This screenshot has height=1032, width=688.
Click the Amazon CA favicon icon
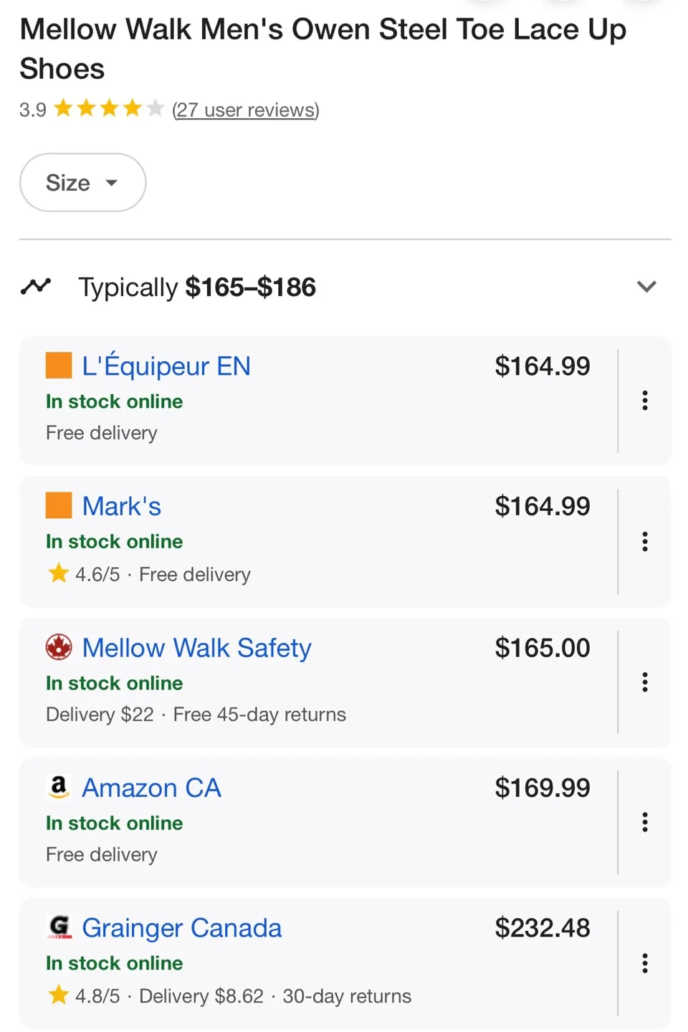pyautogui.click(x=58, y=787)
